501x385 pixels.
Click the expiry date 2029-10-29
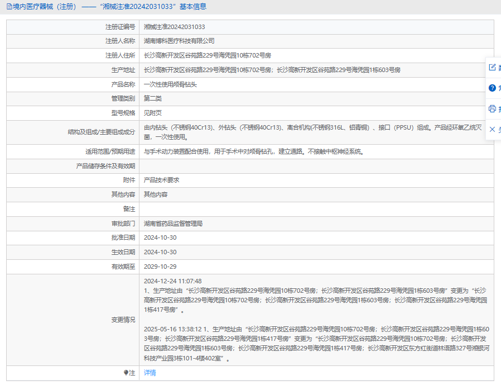[160, 267]
